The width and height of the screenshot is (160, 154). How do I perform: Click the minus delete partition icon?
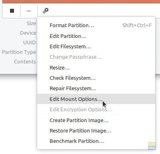(x=29, y=11)
